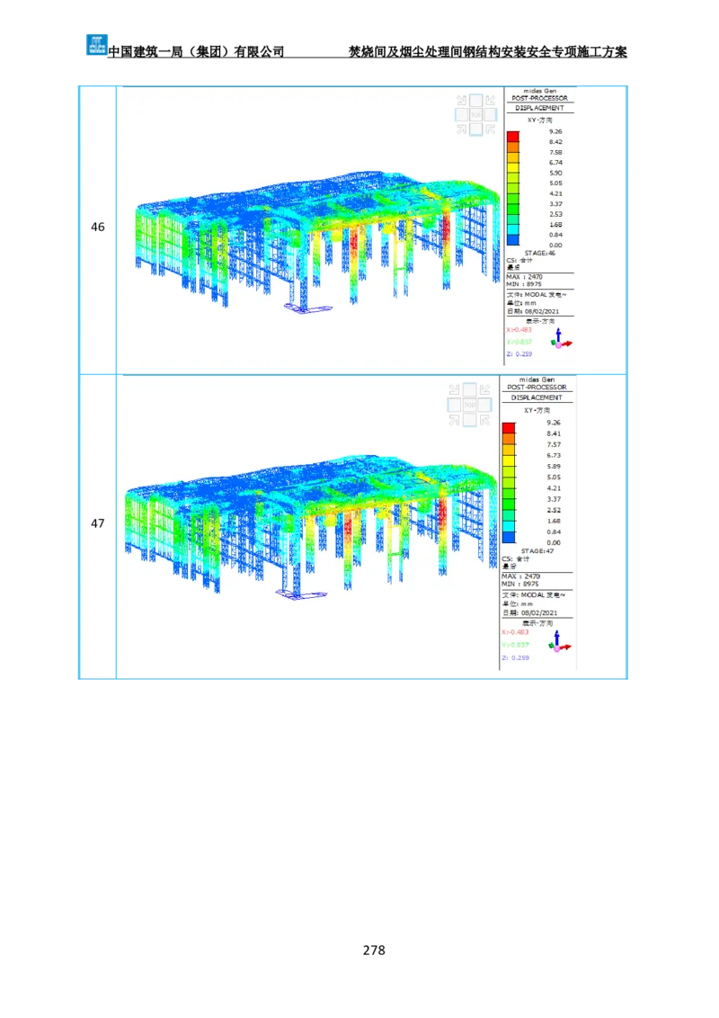719x1018 pixels.
Task: Click the upper view cube's bottom-left diagonal arrow
Action: [x=462, y=129]
